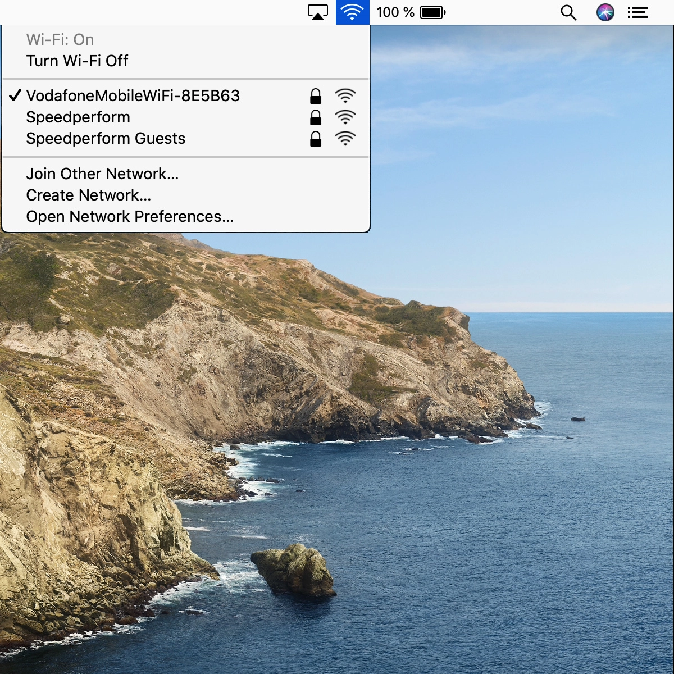Click the lock icon beside Speedperform
Screen dimensions: 674x674
coord(316,117)
